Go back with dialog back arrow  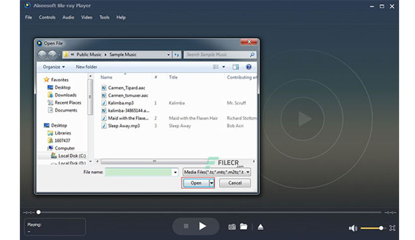(x=42, y=55)
